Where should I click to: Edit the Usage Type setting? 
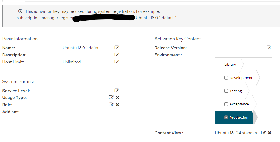click(x=111, y=97)
